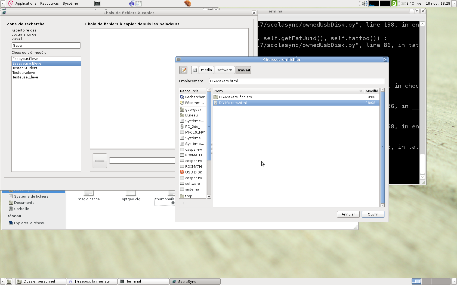
Task: Click the Modifié column header
Action: 372,91
